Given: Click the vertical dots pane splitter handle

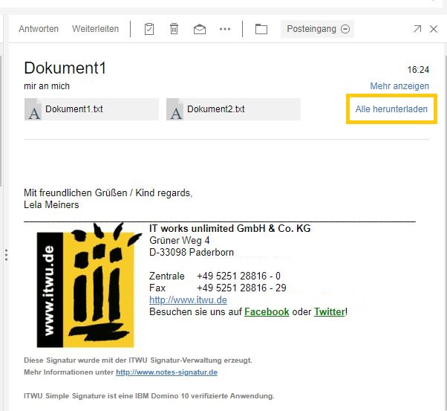Looking at the screenshot, I should pos(6,255).
